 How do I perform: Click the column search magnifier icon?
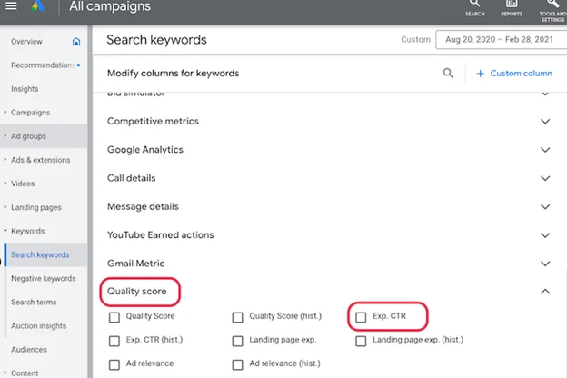pos(448,73)
